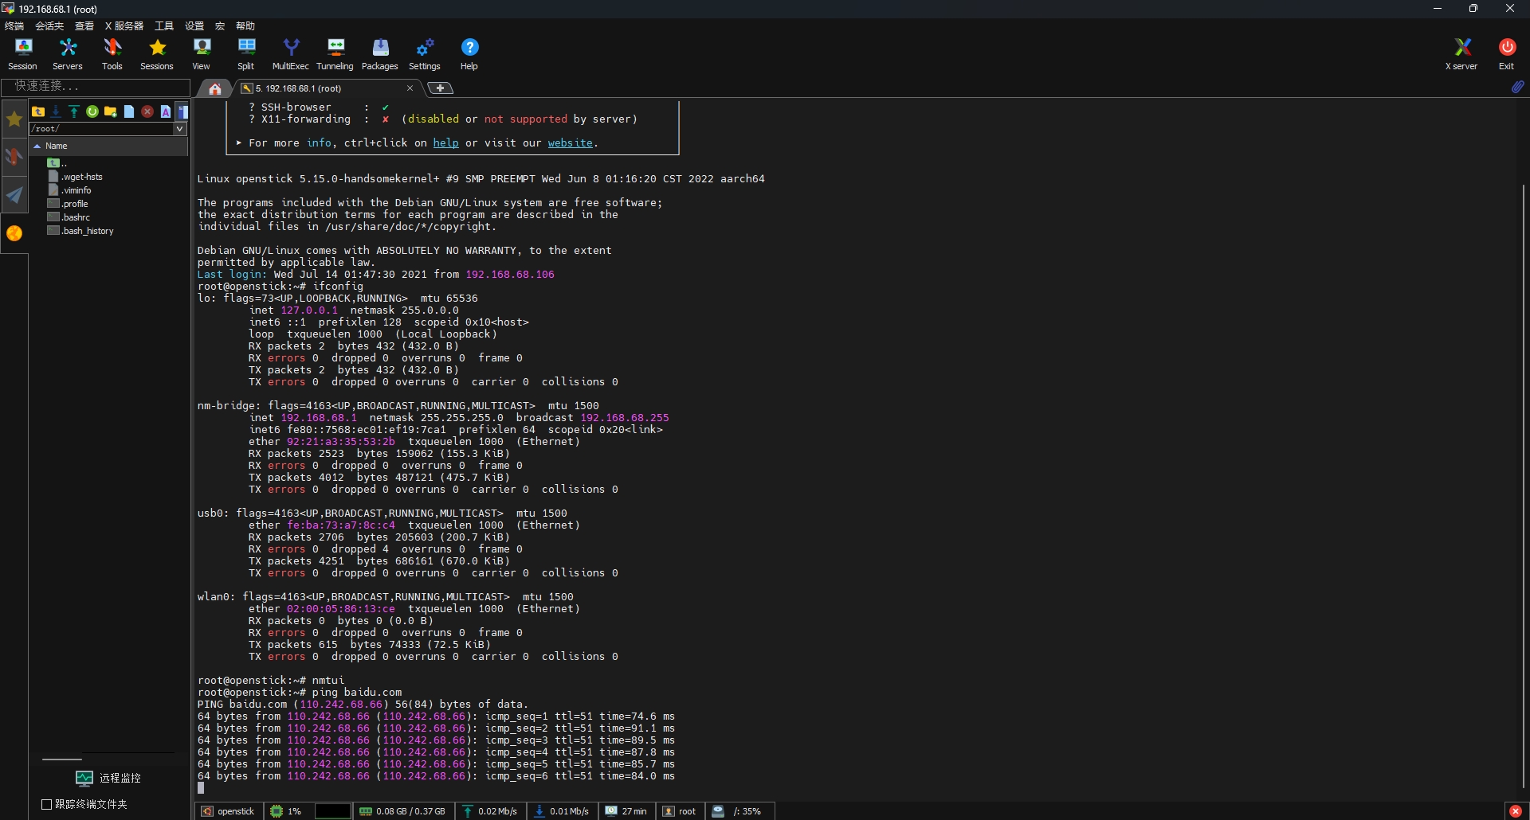Click the text editor 'A' file icon

pos(166,111)
